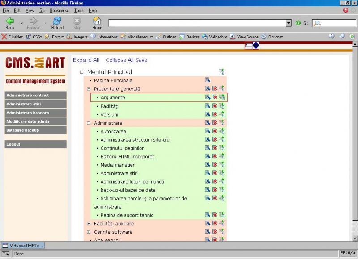Click add-subitem icon for Autorizarea row
358x259 pixels.
222,131
